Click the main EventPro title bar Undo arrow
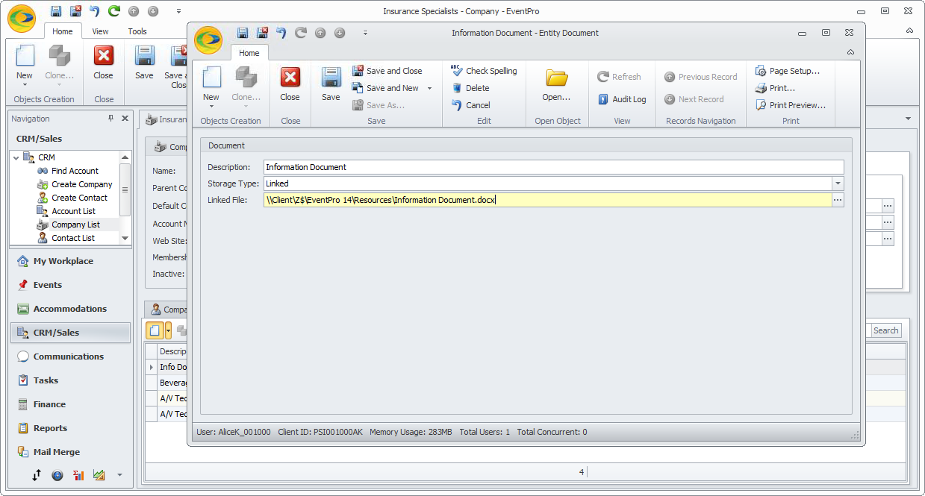This screenshot has height=496, width=925. [x=94, y=11]
